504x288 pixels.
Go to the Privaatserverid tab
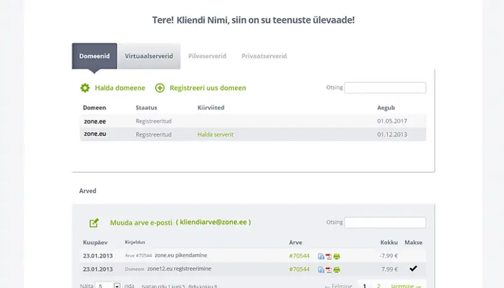point(264,56)
